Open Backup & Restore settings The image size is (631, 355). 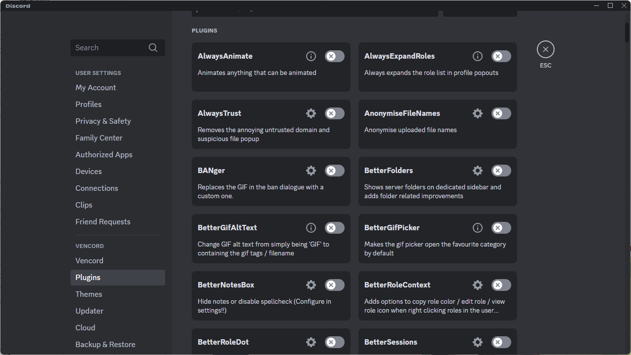[x=105, y=344]
